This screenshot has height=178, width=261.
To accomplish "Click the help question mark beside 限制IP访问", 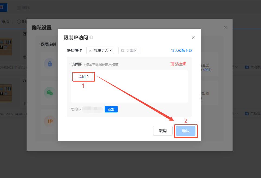I will 92,38.
